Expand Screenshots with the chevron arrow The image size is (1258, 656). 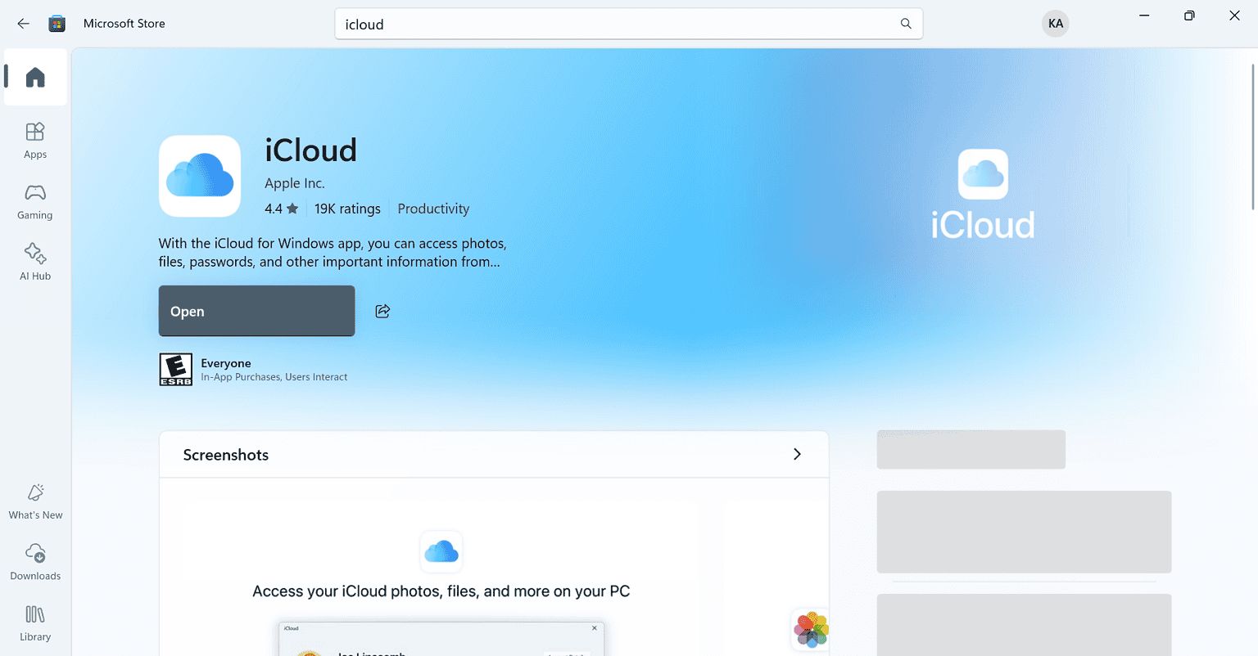(x=797, y=454)
